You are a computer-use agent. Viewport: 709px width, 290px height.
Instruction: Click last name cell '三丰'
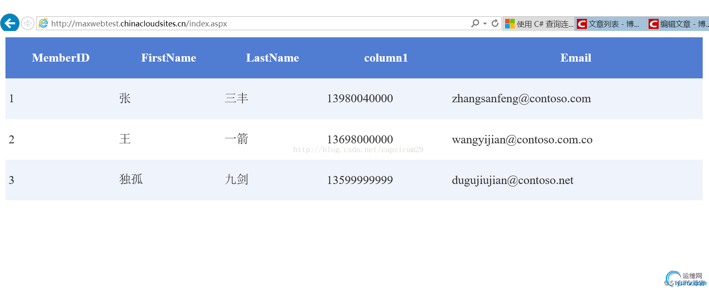(x=237, y=98)
